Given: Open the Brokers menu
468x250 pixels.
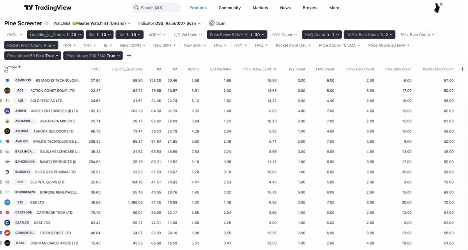Looking at the screenshot, I should pos(310,8).
